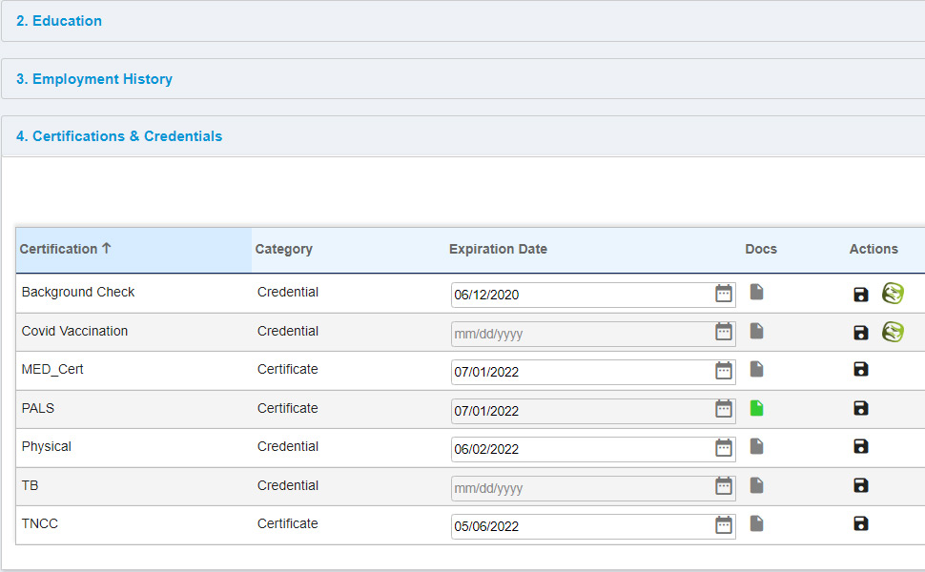Save the MED_Cert row
Screen dimensions: 925x572
pos(861,369)
